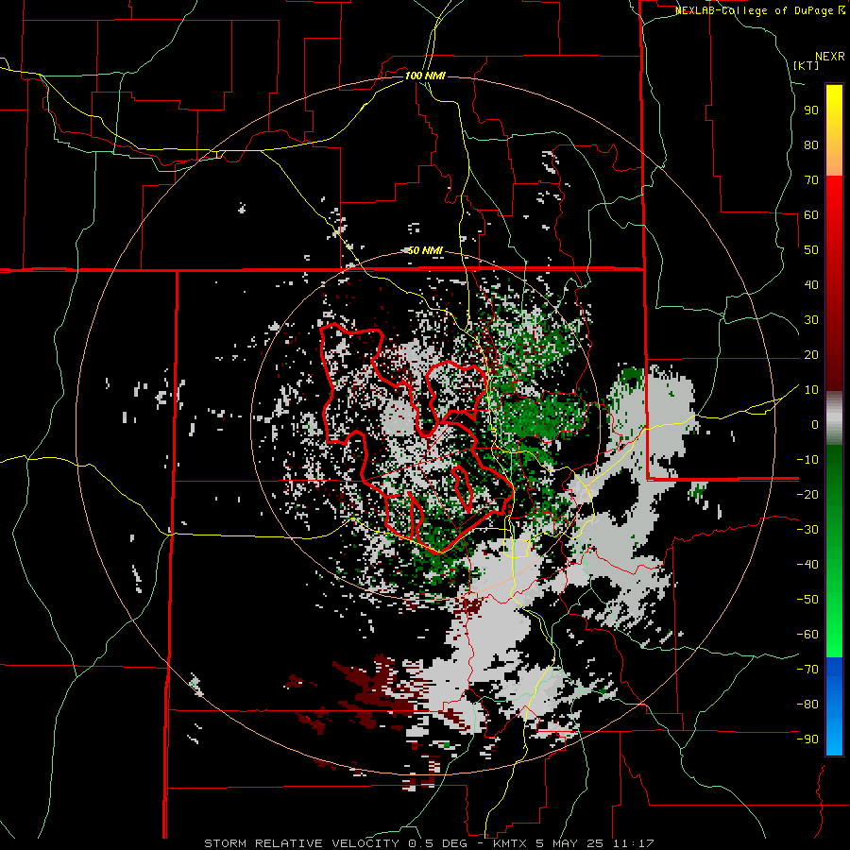
Task: Click the NEXLAB-College of DuPage watermark text
Action: 754,10
